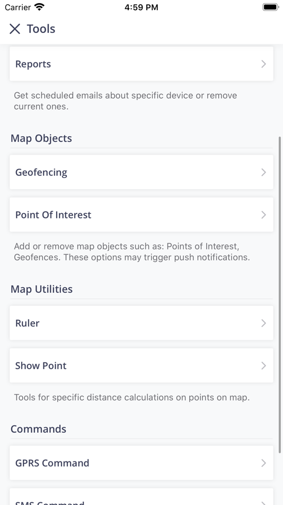Tap the chevron arrow beside Show Point
Viewport: 283px width, 505px height.
[264, 366]
